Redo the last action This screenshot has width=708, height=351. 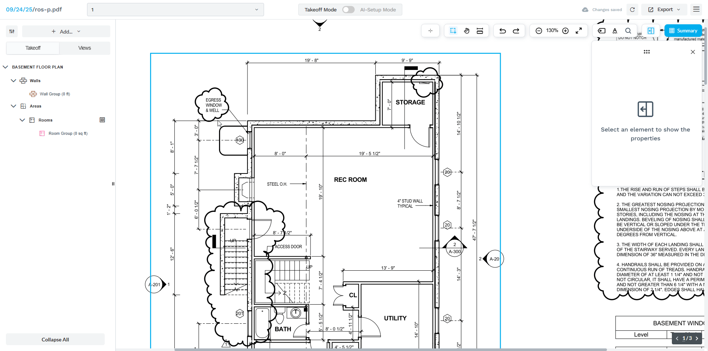pos(516,31)
